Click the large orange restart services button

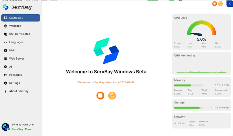[112, 96]
